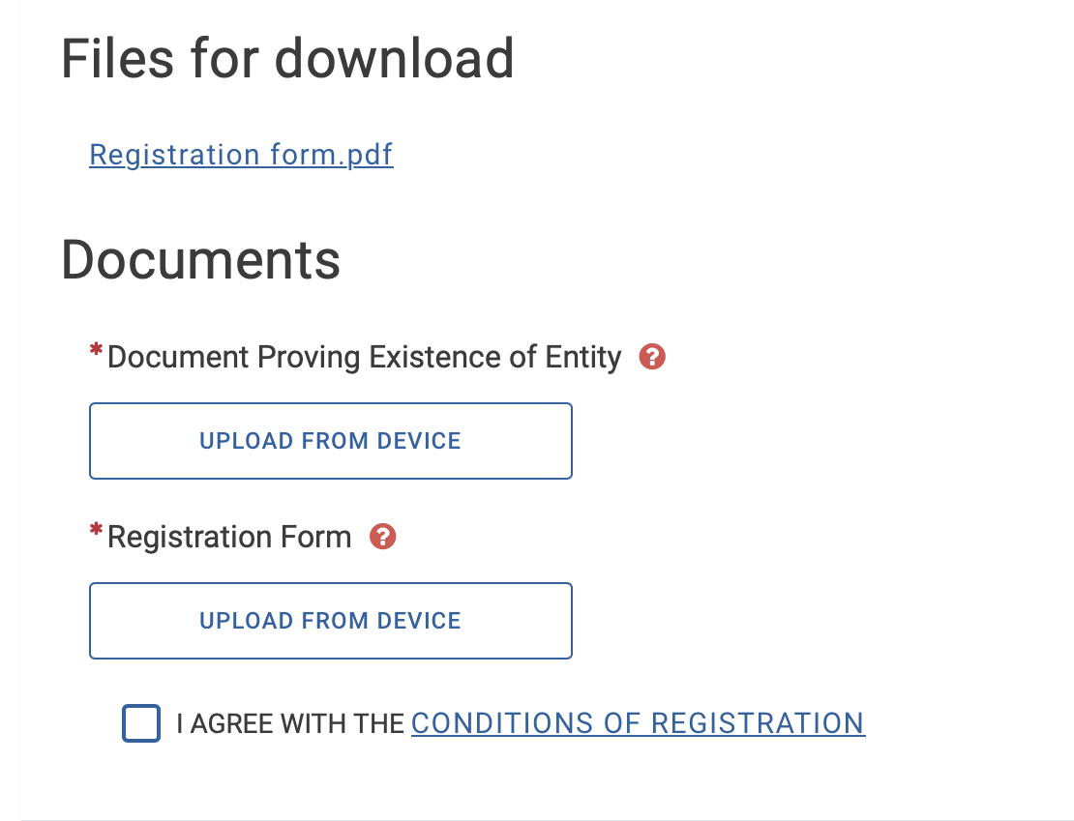
Task: Click help icon next to Registration Form label
Action: pyautogui.click(x=383, y=537)
